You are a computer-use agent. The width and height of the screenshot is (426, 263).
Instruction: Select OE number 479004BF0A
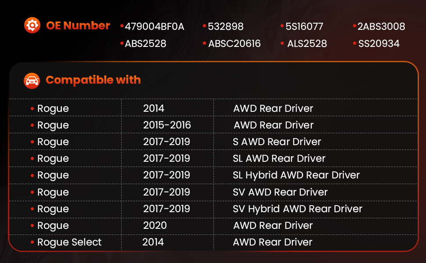(154, 27)
